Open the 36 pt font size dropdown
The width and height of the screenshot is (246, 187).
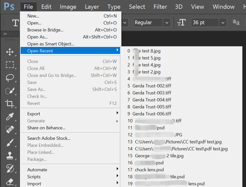click(223, 23)
